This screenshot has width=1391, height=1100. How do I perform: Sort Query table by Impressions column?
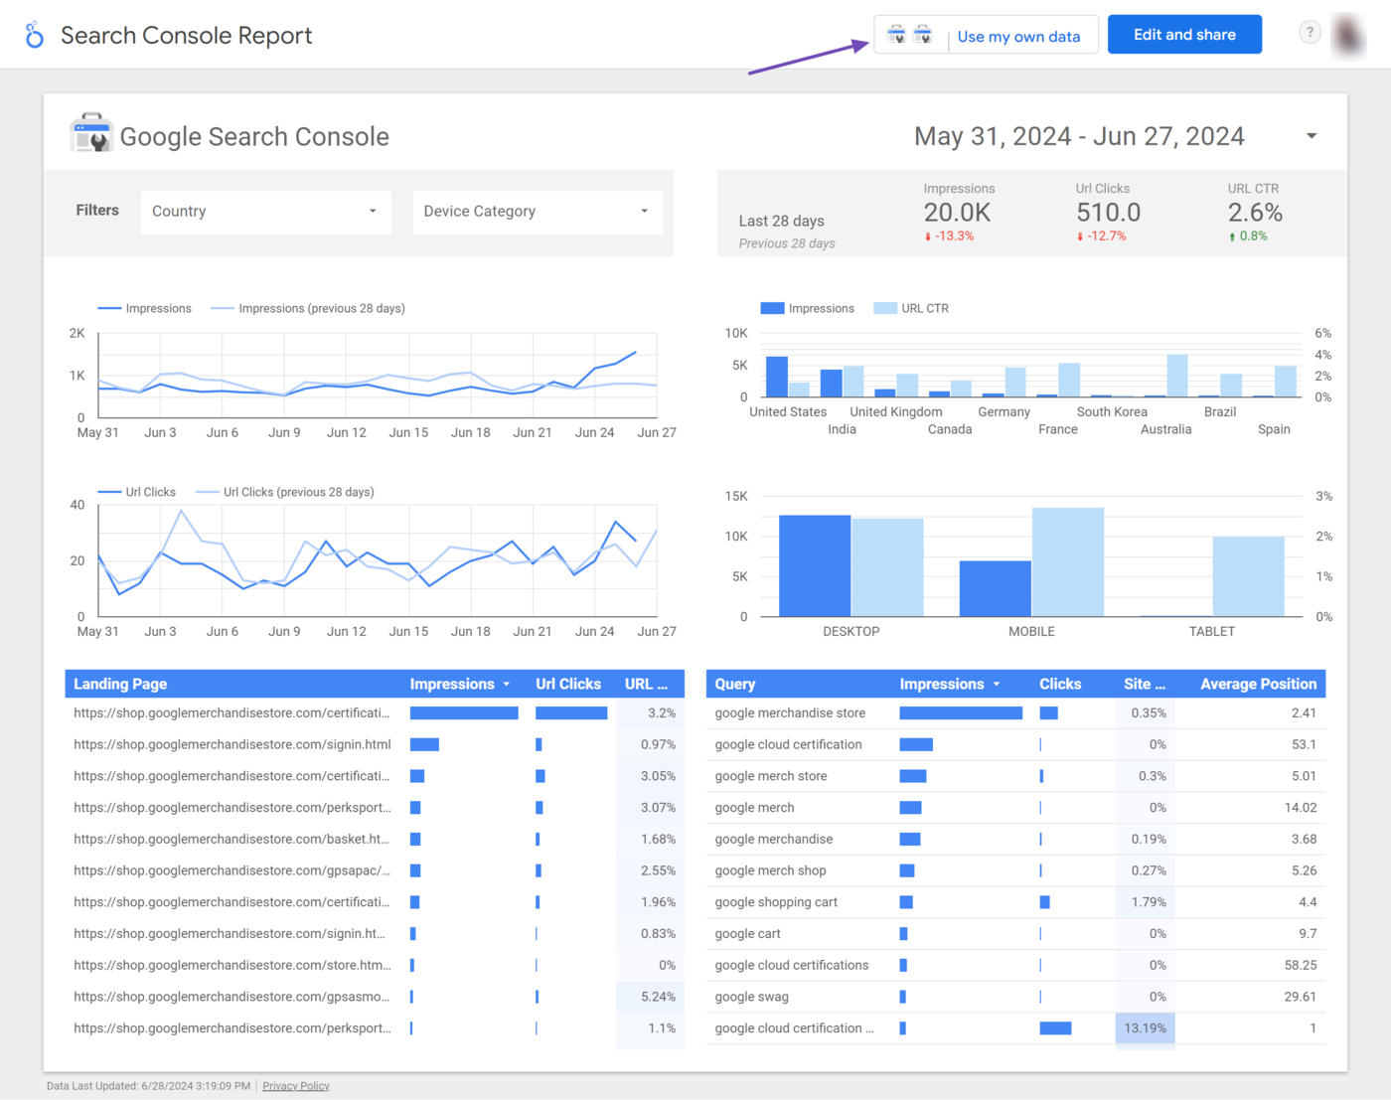950,684
